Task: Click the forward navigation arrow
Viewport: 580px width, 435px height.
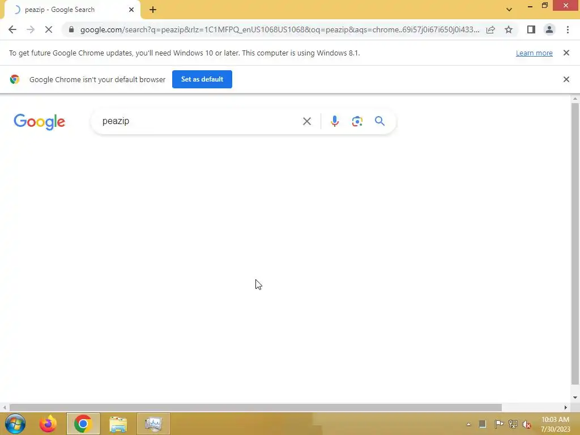Action: click(x=31, y=29)
